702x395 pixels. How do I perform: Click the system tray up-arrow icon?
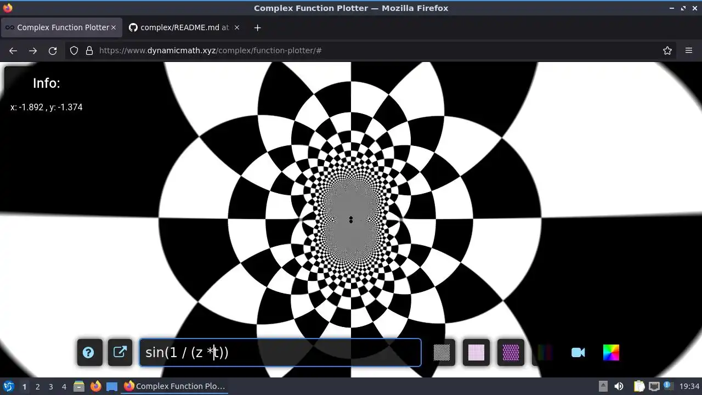[x=603, y=386]
